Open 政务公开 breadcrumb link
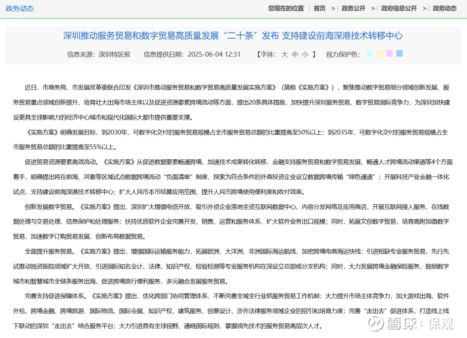 353,8
